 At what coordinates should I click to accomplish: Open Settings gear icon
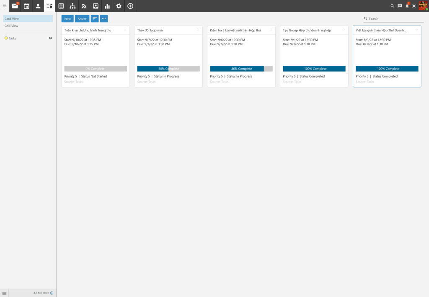click(119, 6)
